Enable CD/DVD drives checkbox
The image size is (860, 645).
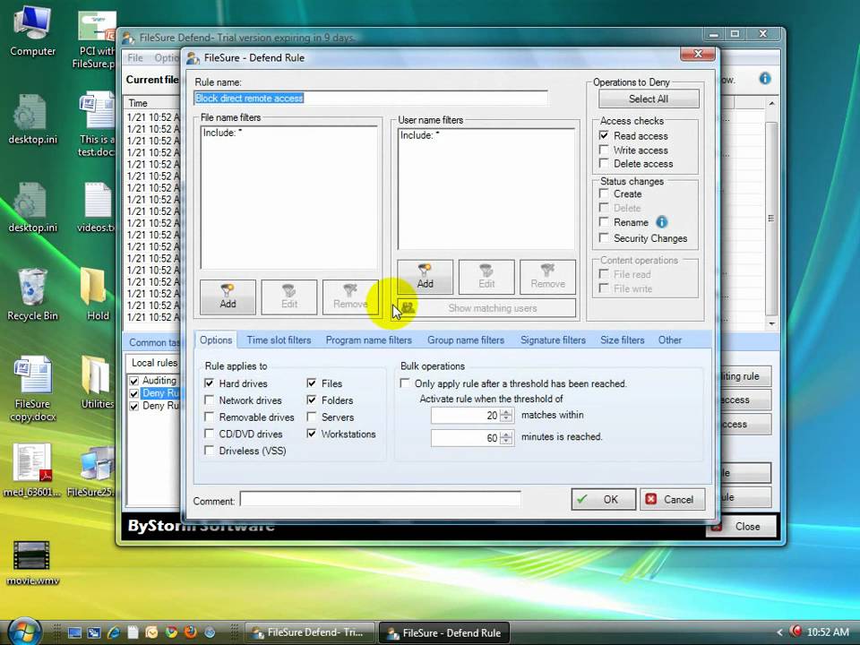pos(209,434)
